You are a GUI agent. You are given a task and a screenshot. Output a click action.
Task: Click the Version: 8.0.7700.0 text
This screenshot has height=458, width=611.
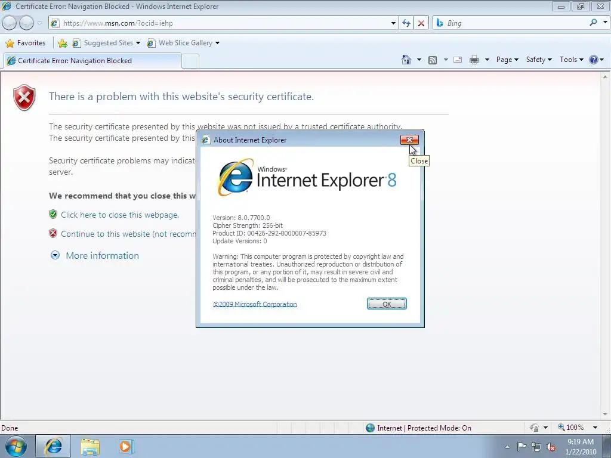pos(241,218)
